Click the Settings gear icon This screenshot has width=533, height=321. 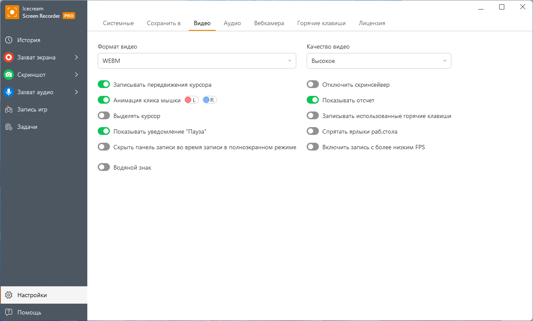[x=9, y=295]
